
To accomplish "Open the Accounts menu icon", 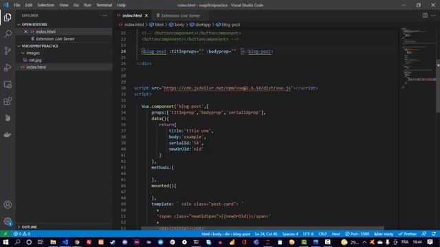I will point(8,204).
